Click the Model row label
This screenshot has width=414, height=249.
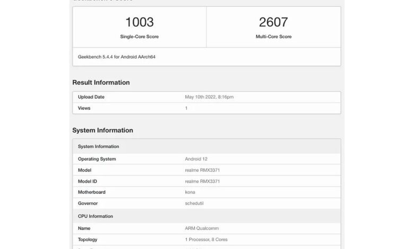pos(84,170)
